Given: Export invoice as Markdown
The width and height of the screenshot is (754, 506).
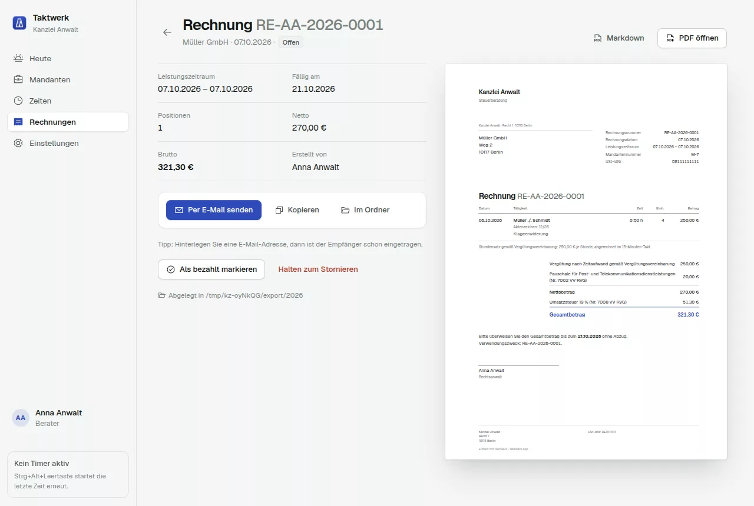Looking at the screenshot, I should [619, 38].
